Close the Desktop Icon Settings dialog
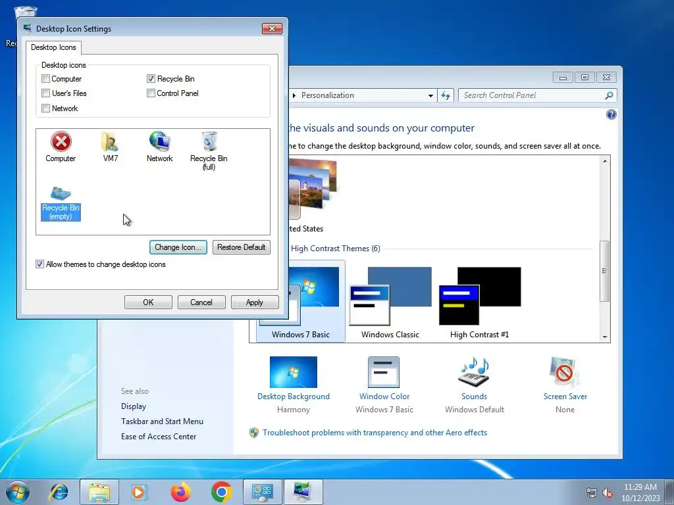Viewport: 674px width, 505px height. [272, 28]
